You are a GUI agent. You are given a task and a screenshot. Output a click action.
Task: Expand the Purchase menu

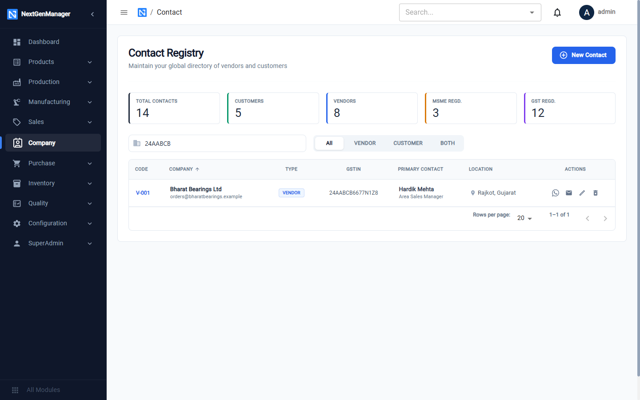53,163
